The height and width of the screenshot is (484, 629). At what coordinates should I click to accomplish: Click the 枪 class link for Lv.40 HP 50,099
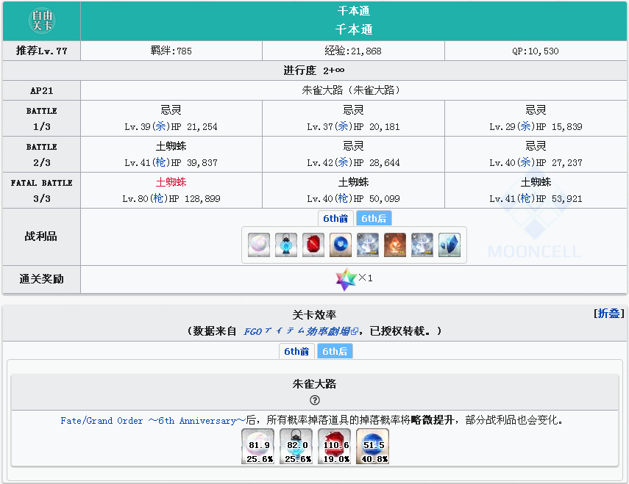[343, 198]
